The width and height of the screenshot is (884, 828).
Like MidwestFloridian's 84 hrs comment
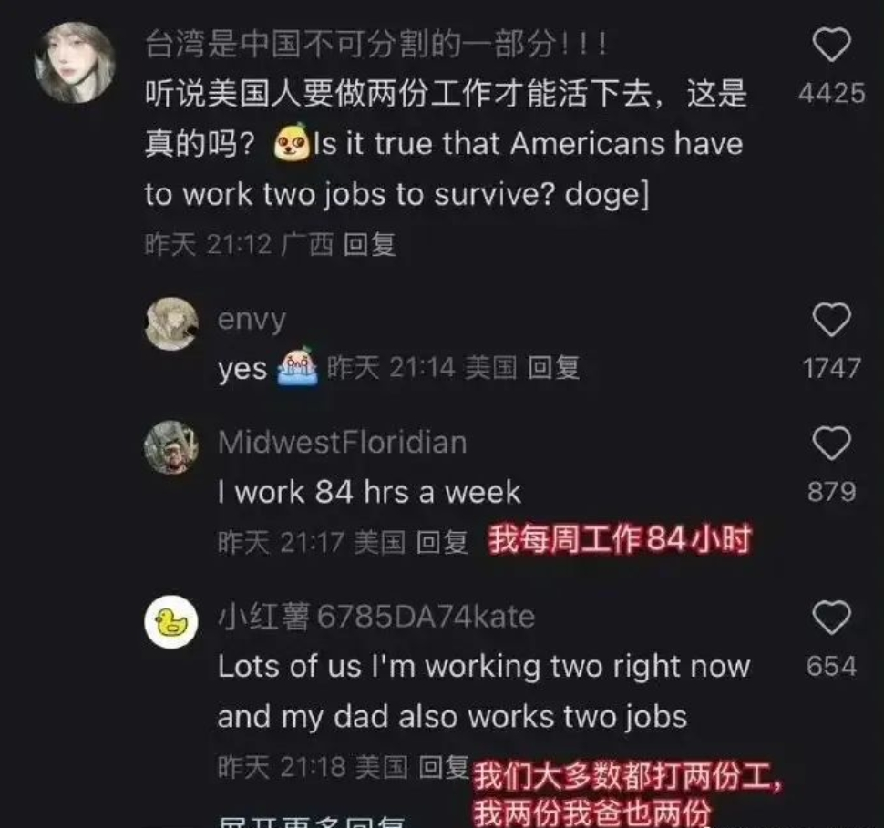[831, 444]
